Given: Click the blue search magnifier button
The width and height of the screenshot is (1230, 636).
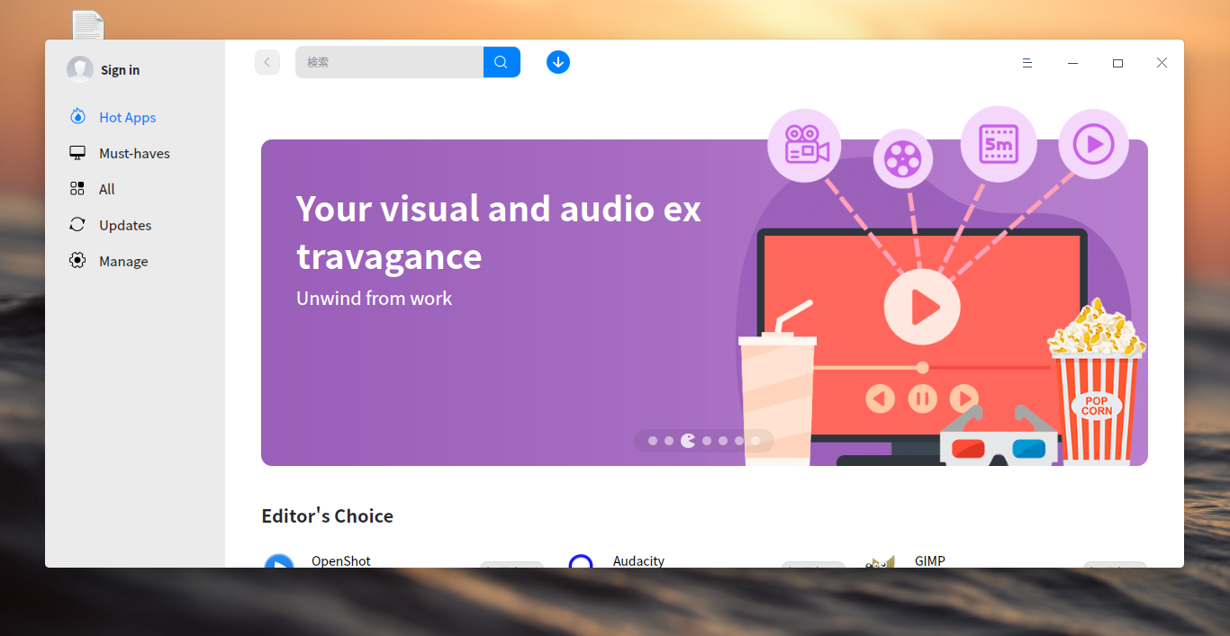Looking at the screenshot, I should 502,62.
